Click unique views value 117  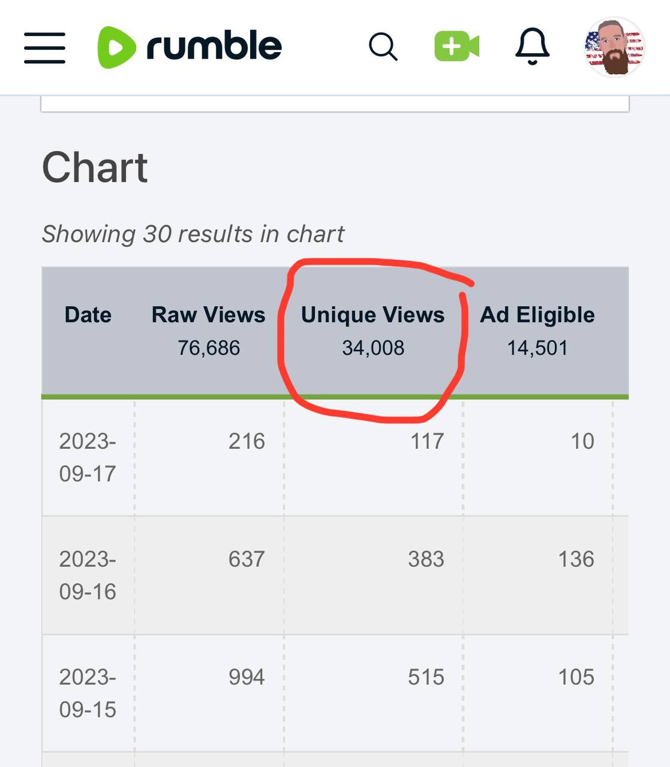click(x=427, y=441)
